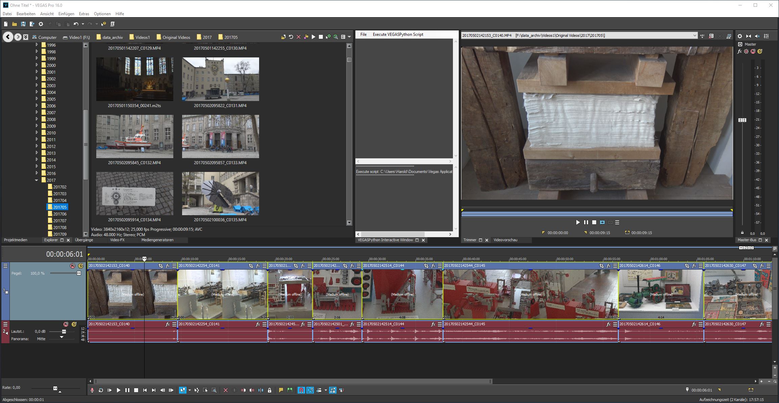Click the save project toolbar icon

pos(23,24)
